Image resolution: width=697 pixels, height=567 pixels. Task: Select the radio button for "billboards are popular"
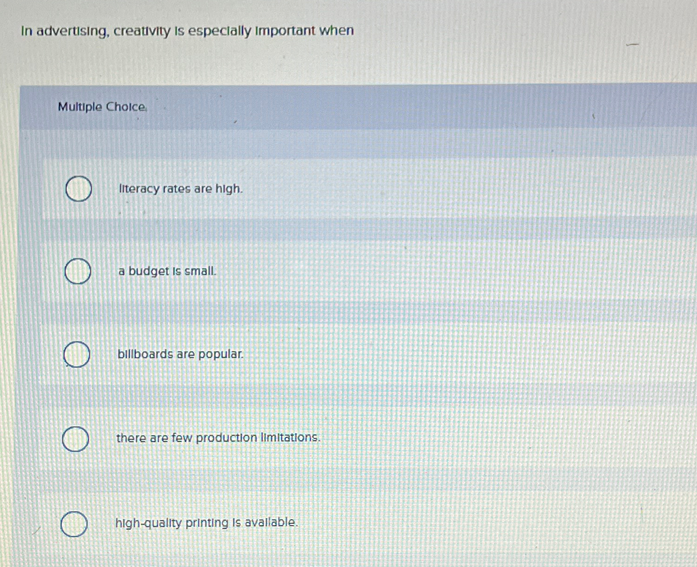click(77, 355)
